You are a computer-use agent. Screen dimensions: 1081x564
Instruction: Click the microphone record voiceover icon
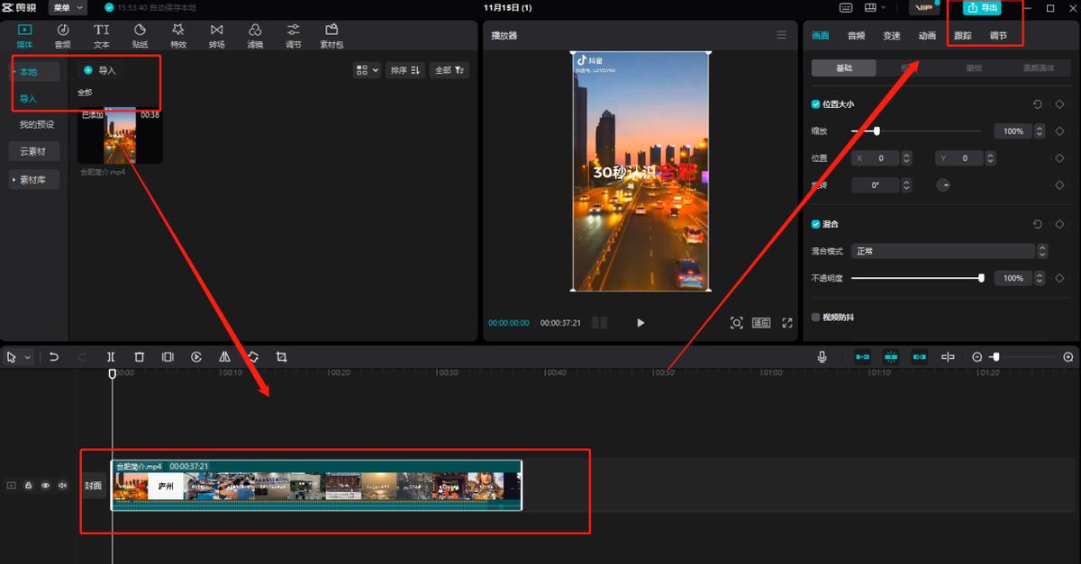pos(822,357)
